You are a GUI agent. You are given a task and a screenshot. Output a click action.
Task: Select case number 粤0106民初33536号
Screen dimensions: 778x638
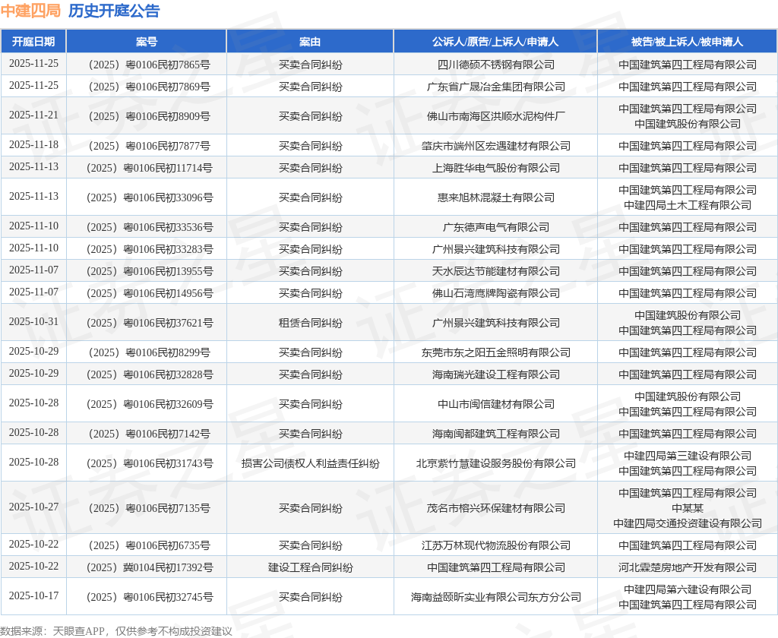coord(168,227)
